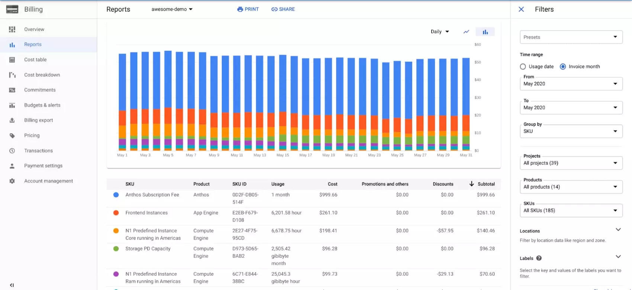The image size is (632, 290).
Task: Open Cost table from sidebar
Action: point(35,60)
